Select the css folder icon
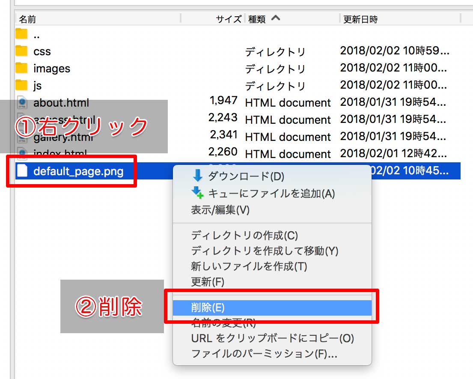The width and height of the screenshot is (473, 379). (21, 51)
